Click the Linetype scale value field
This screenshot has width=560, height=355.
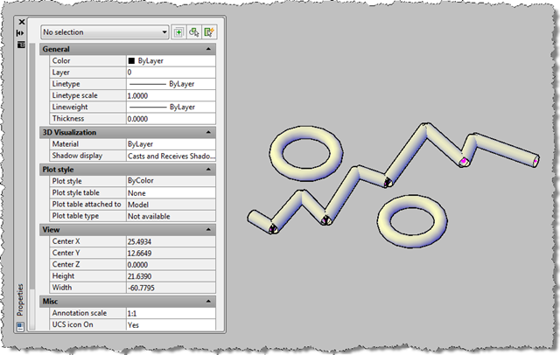click(x=170, y=96)
